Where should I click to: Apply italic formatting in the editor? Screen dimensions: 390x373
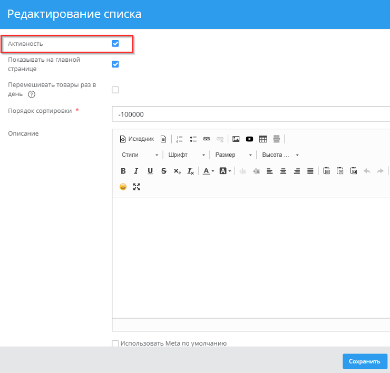click(x=136, y=171)
